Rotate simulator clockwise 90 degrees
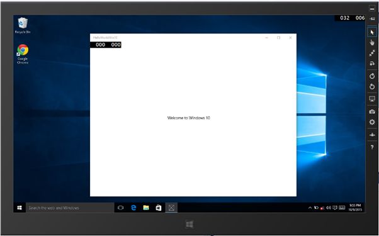The width and height of the screenshot is (379, 236). coord(372,76)
